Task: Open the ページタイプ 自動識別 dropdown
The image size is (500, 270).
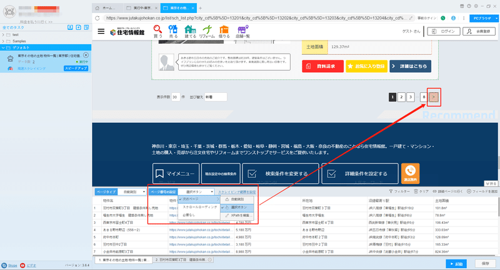Action: click(x=132, y=192)
